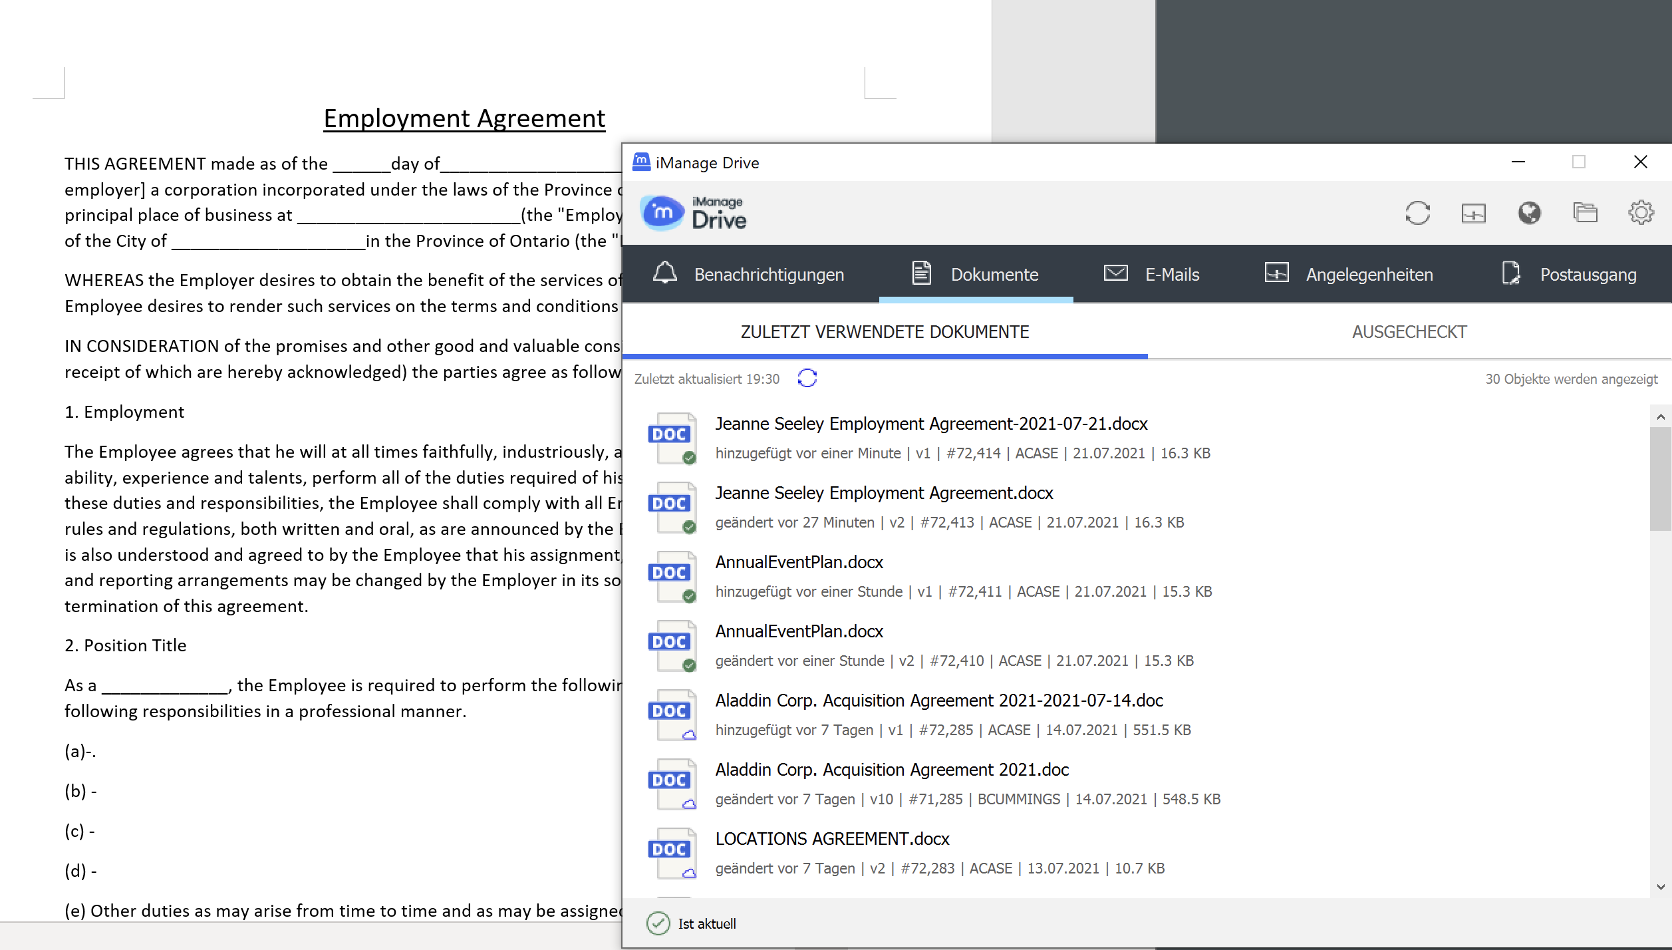The width and height of the screenshot is (1672, 950).
Task: Minimize the iManage Drive window
Action: point(1518,162)
